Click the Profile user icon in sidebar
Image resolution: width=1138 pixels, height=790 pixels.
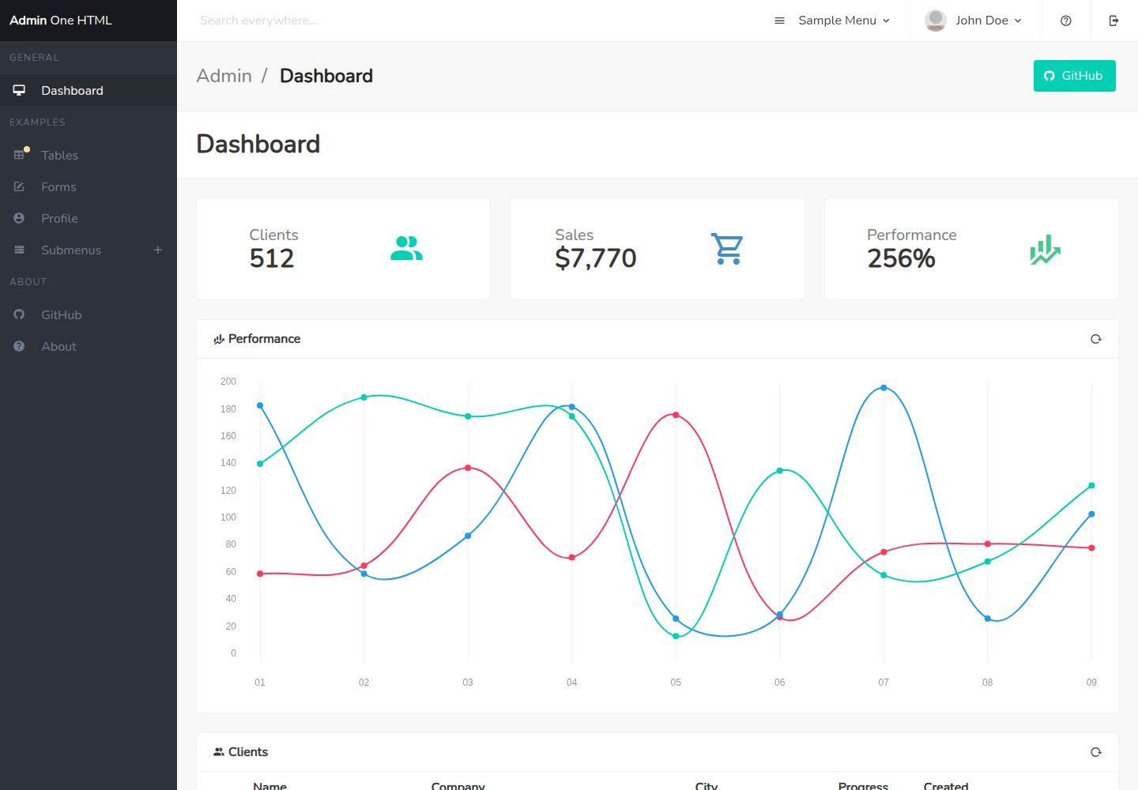pyautogui.click(x=19, y=218)
